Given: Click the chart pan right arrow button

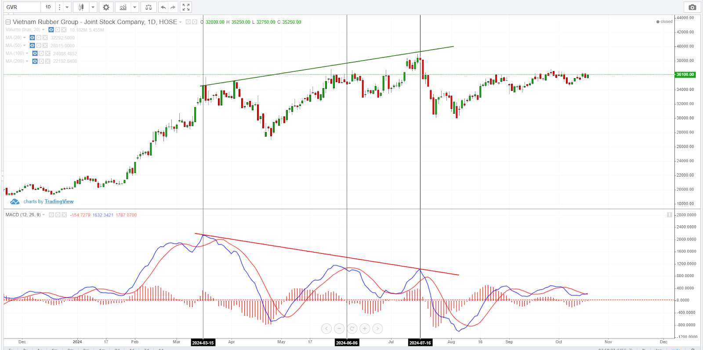Looking at the screenshot, I should (377, 328).
